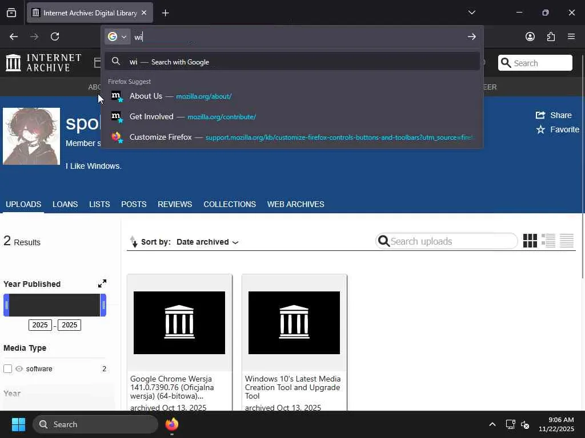
Task: Open the clock showing 9:06 AM
Action: pyautogui.click(x=556, y=424)
